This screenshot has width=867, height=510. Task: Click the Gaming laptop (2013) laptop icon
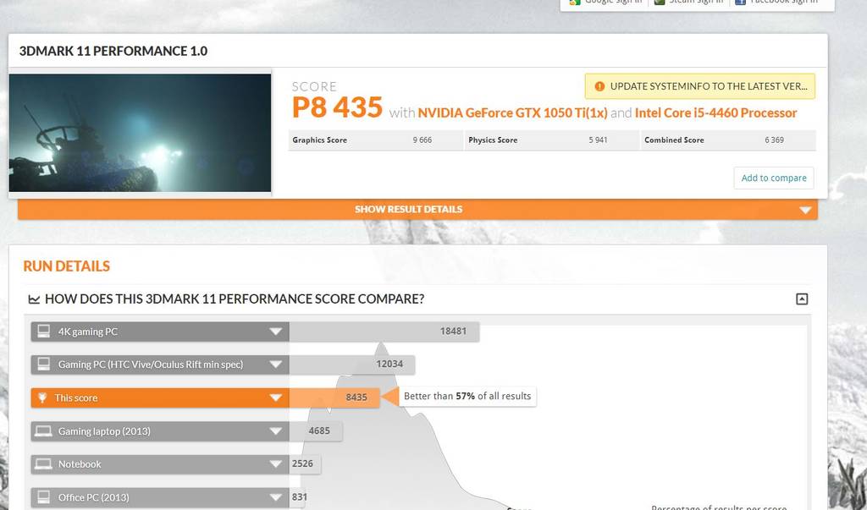[x=43, y=431]
